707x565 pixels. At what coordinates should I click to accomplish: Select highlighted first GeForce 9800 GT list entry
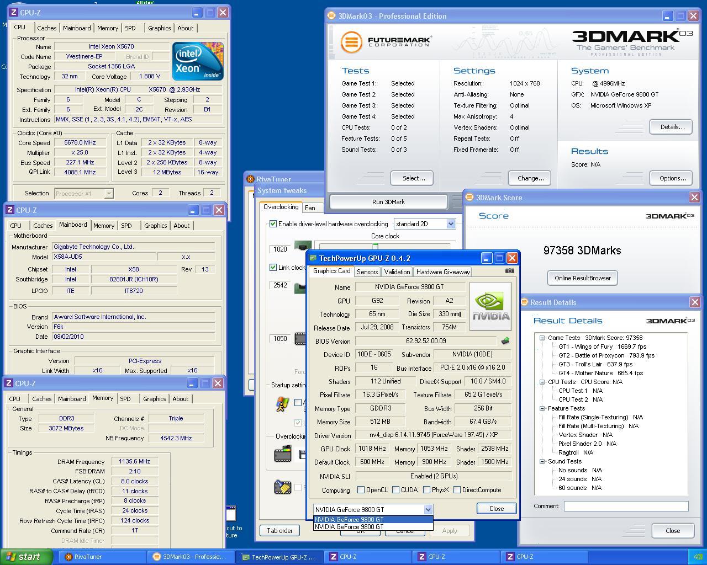(x=373, y=519)
